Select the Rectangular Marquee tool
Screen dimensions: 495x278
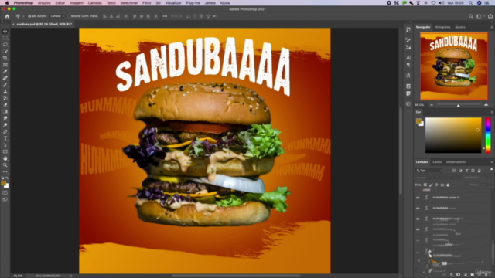(5, 38)
